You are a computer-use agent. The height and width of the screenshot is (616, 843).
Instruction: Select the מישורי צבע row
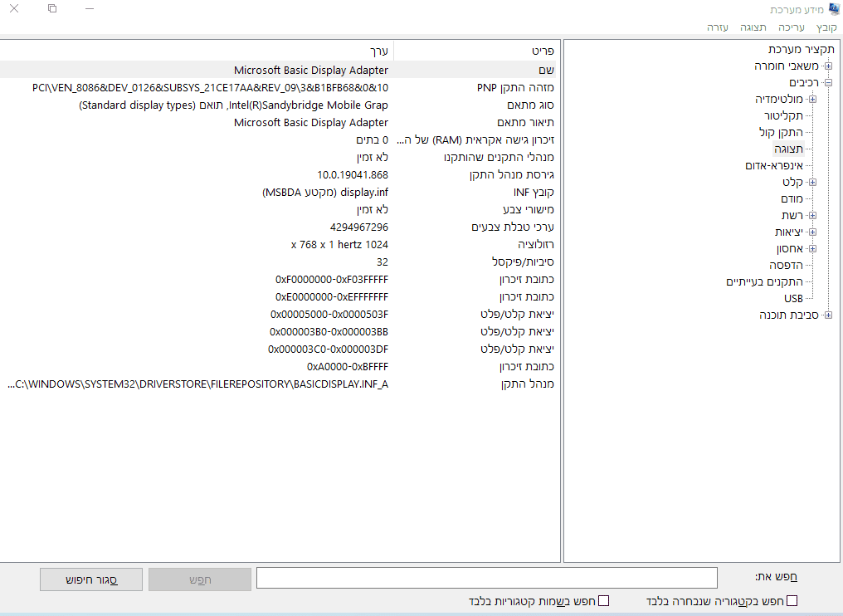[278, 209]
